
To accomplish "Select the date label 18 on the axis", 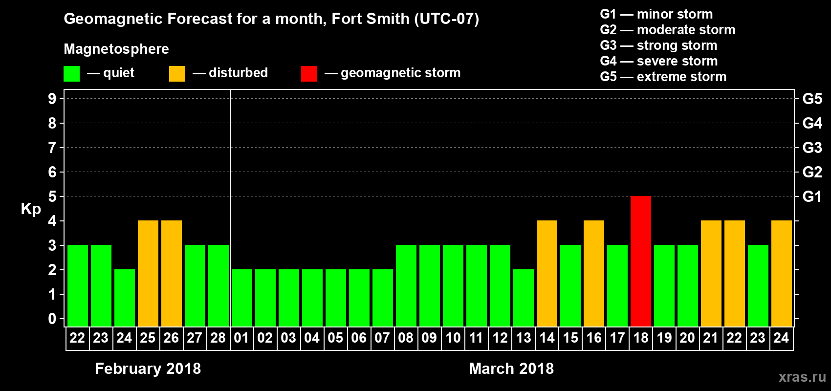I will click(x=640, y=338).
